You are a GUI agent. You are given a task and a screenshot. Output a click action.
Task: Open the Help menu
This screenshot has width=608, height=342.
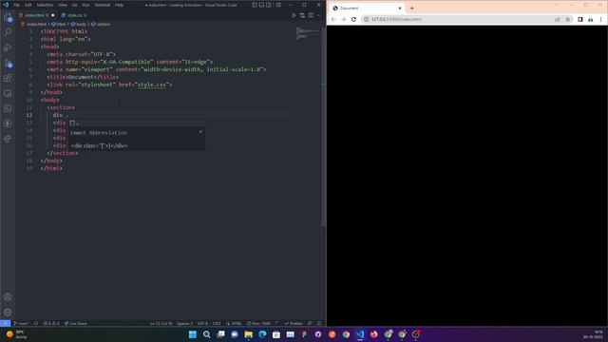[119, 5]
